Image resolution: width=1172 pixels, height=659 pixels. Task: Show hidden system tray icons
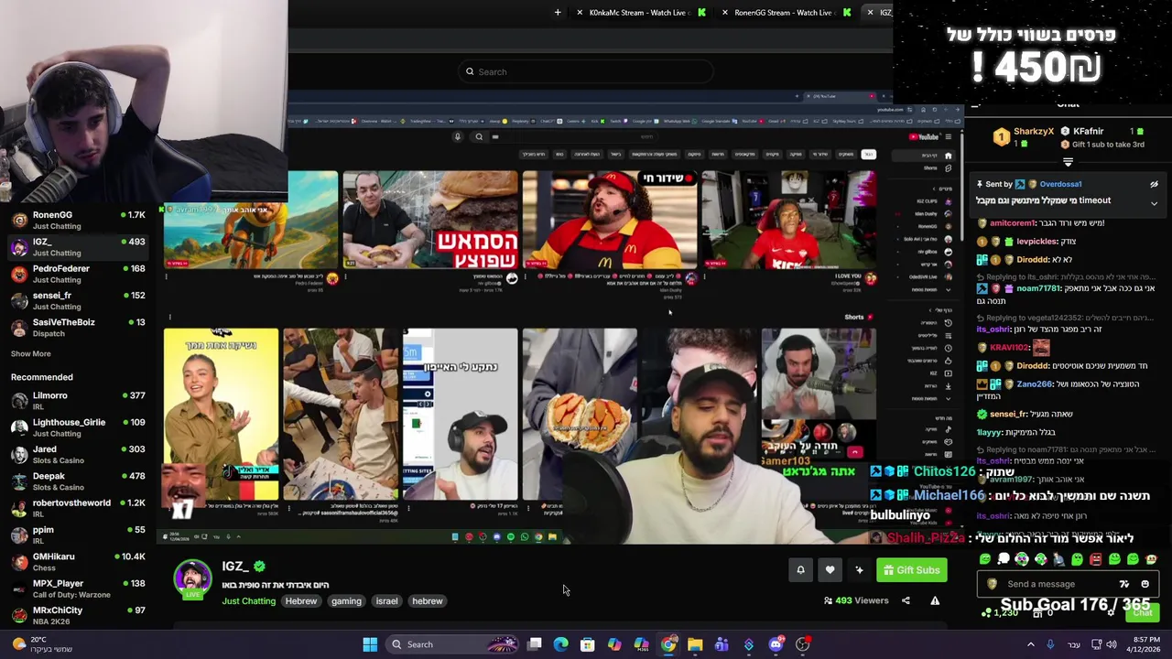tap(1030, 644)
